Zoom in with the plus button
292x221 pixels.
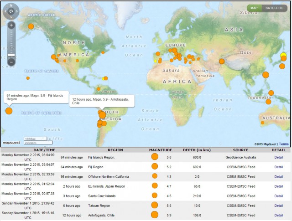[x=11, y=25]
